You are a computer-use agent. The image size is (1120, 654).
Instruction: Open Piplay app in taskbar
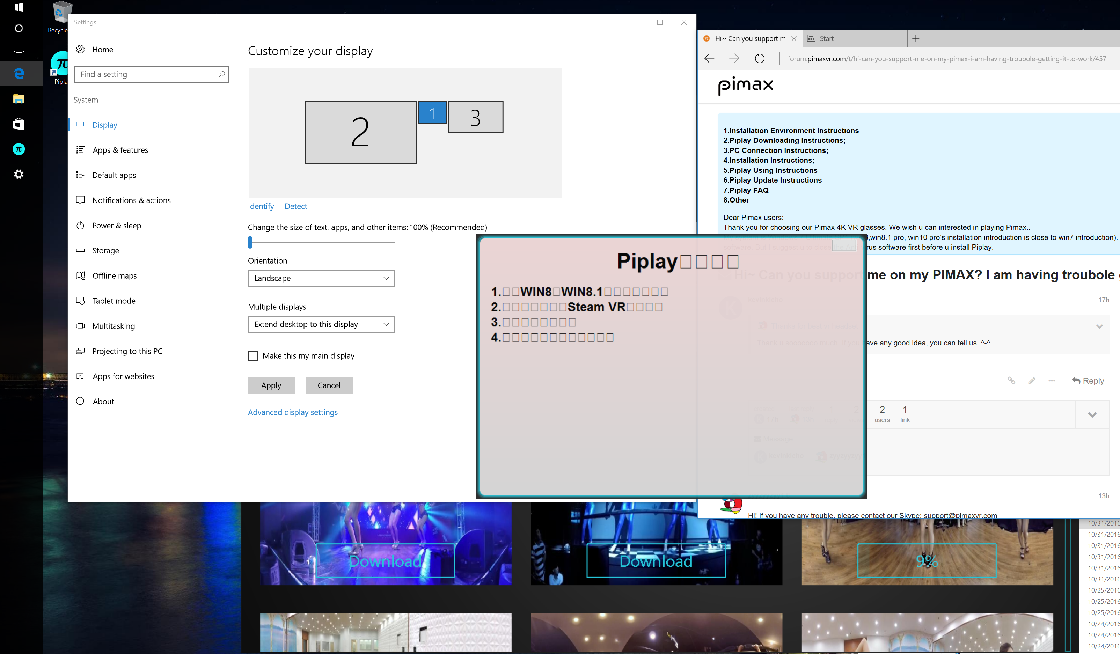[19, 149]
